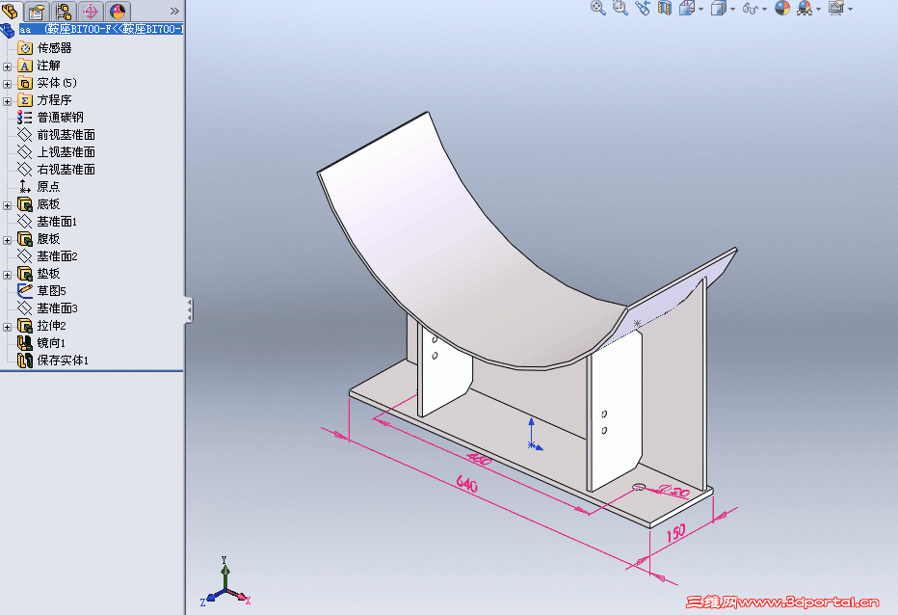Activate the Section View tool
The height and width of the screenshot is (615, 898).
[664, 8]
